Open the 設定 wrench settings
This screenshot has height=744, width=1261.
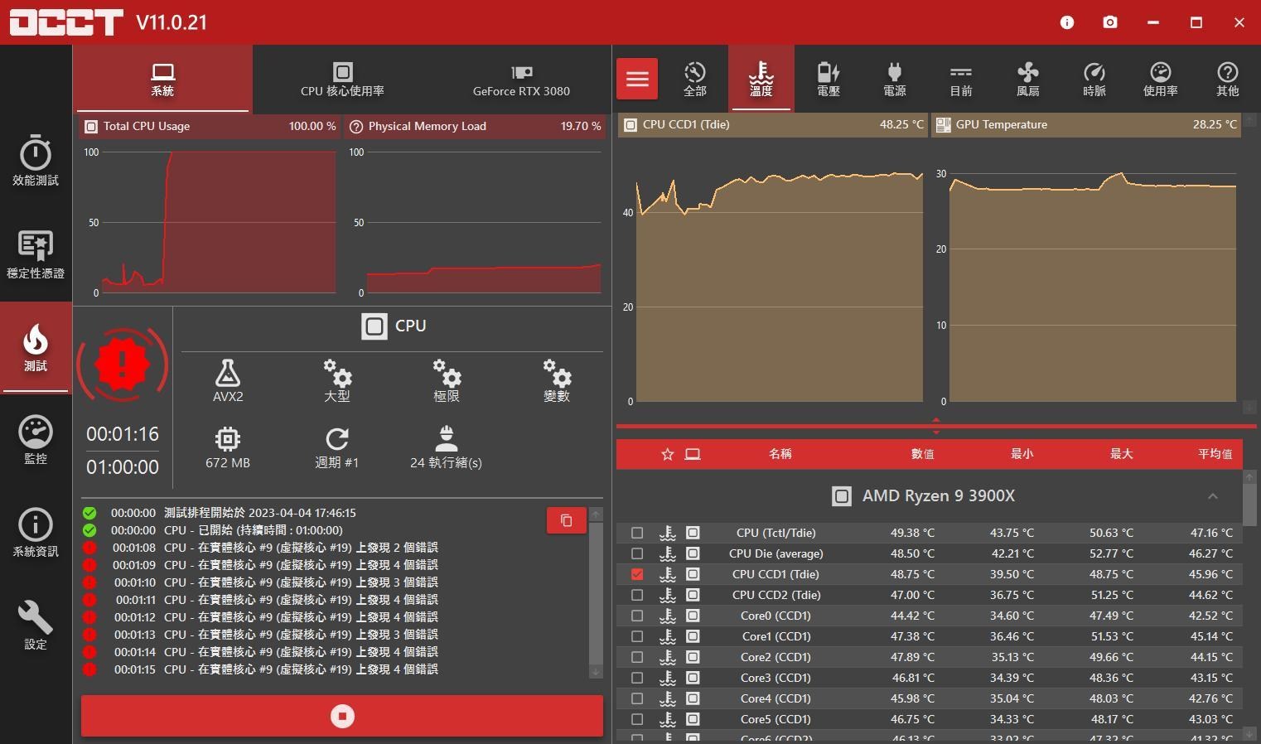click(36, 625)
